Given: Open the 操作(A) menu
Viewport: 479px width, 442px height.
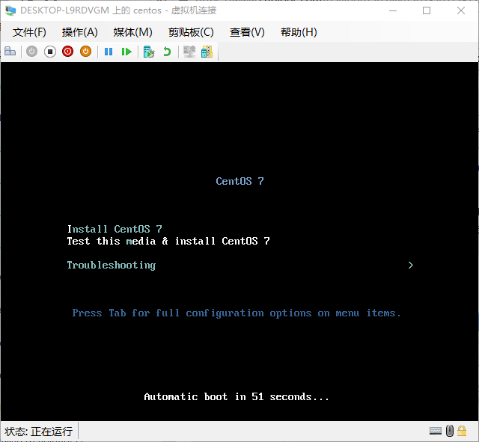Looking at the screenshot, I should tap(80, 32).
